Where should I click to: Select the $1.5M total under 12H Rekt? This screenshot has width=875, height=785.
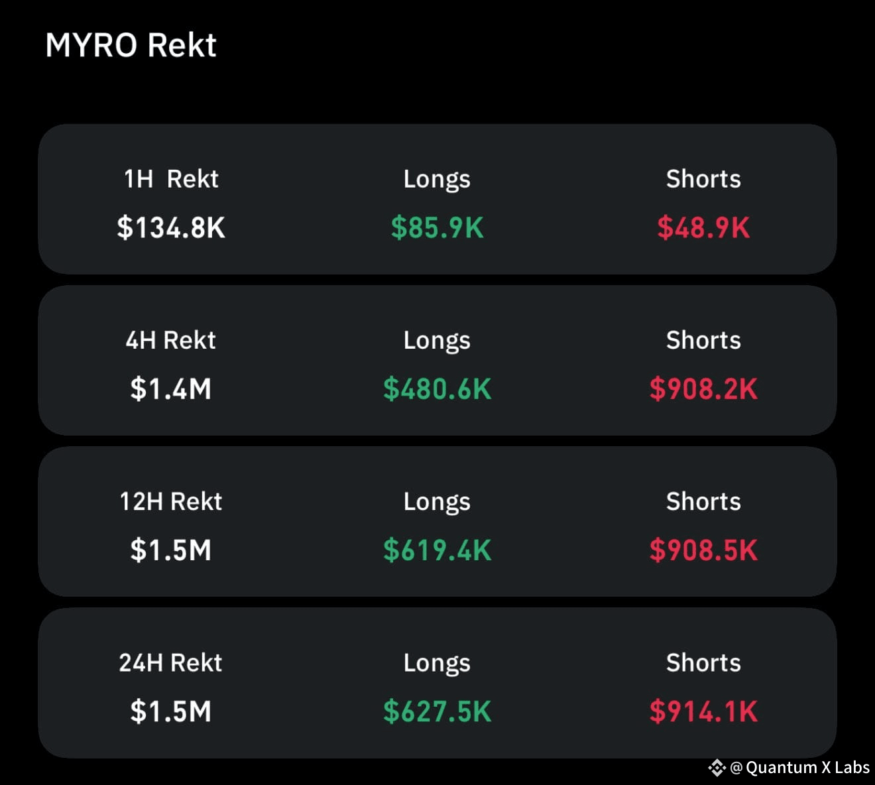171,550
